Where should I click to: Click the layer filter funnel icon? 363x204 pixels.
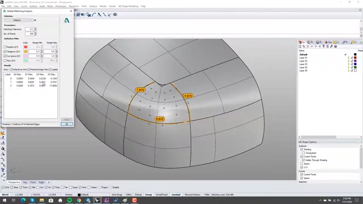pyautogui.click(x=323, y=46)
